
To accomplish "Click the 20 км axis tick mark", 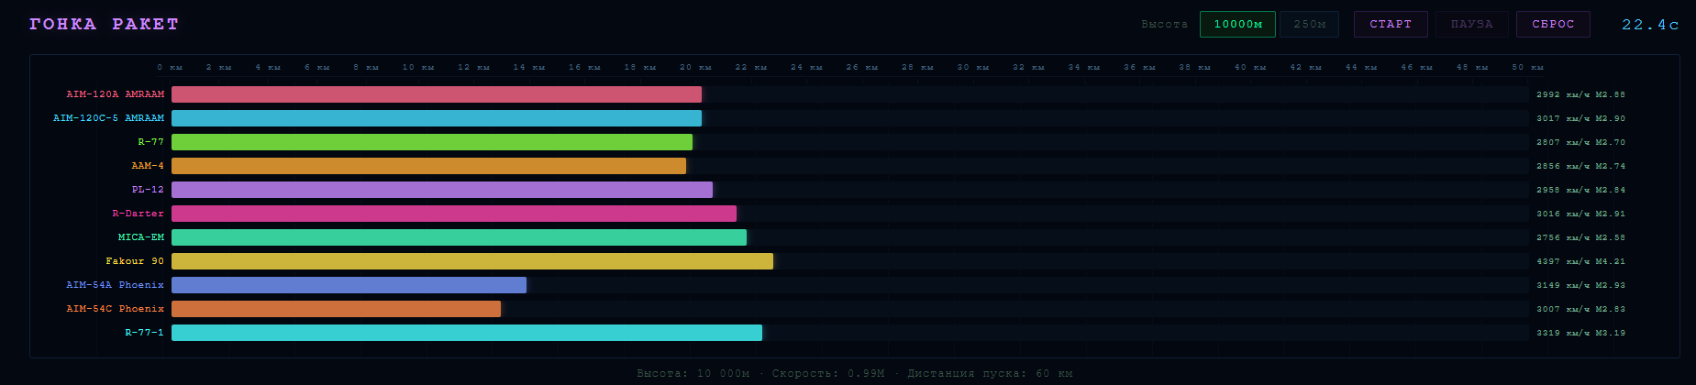I will pyautogui.click(x=694, y=68).
